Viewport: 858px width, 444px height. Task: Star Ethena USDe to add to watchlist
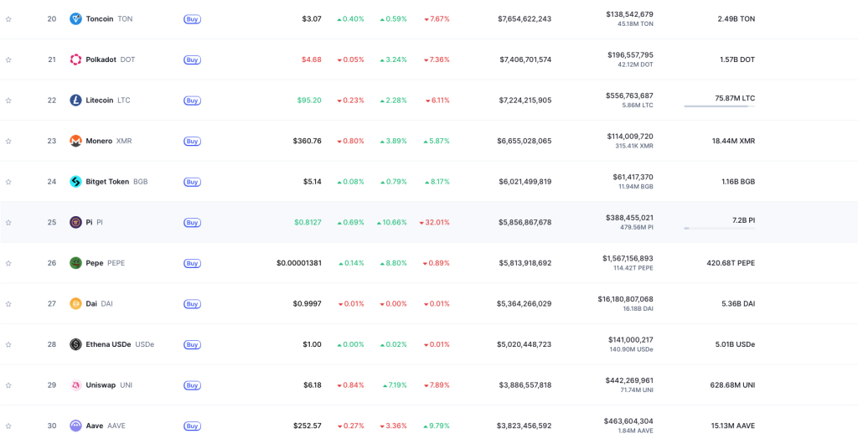8,344
